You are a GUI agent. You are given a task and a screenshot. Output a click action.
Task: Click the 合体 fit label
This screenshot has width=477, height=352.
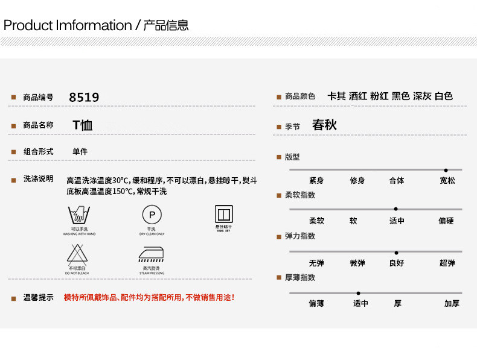point(397,180)
